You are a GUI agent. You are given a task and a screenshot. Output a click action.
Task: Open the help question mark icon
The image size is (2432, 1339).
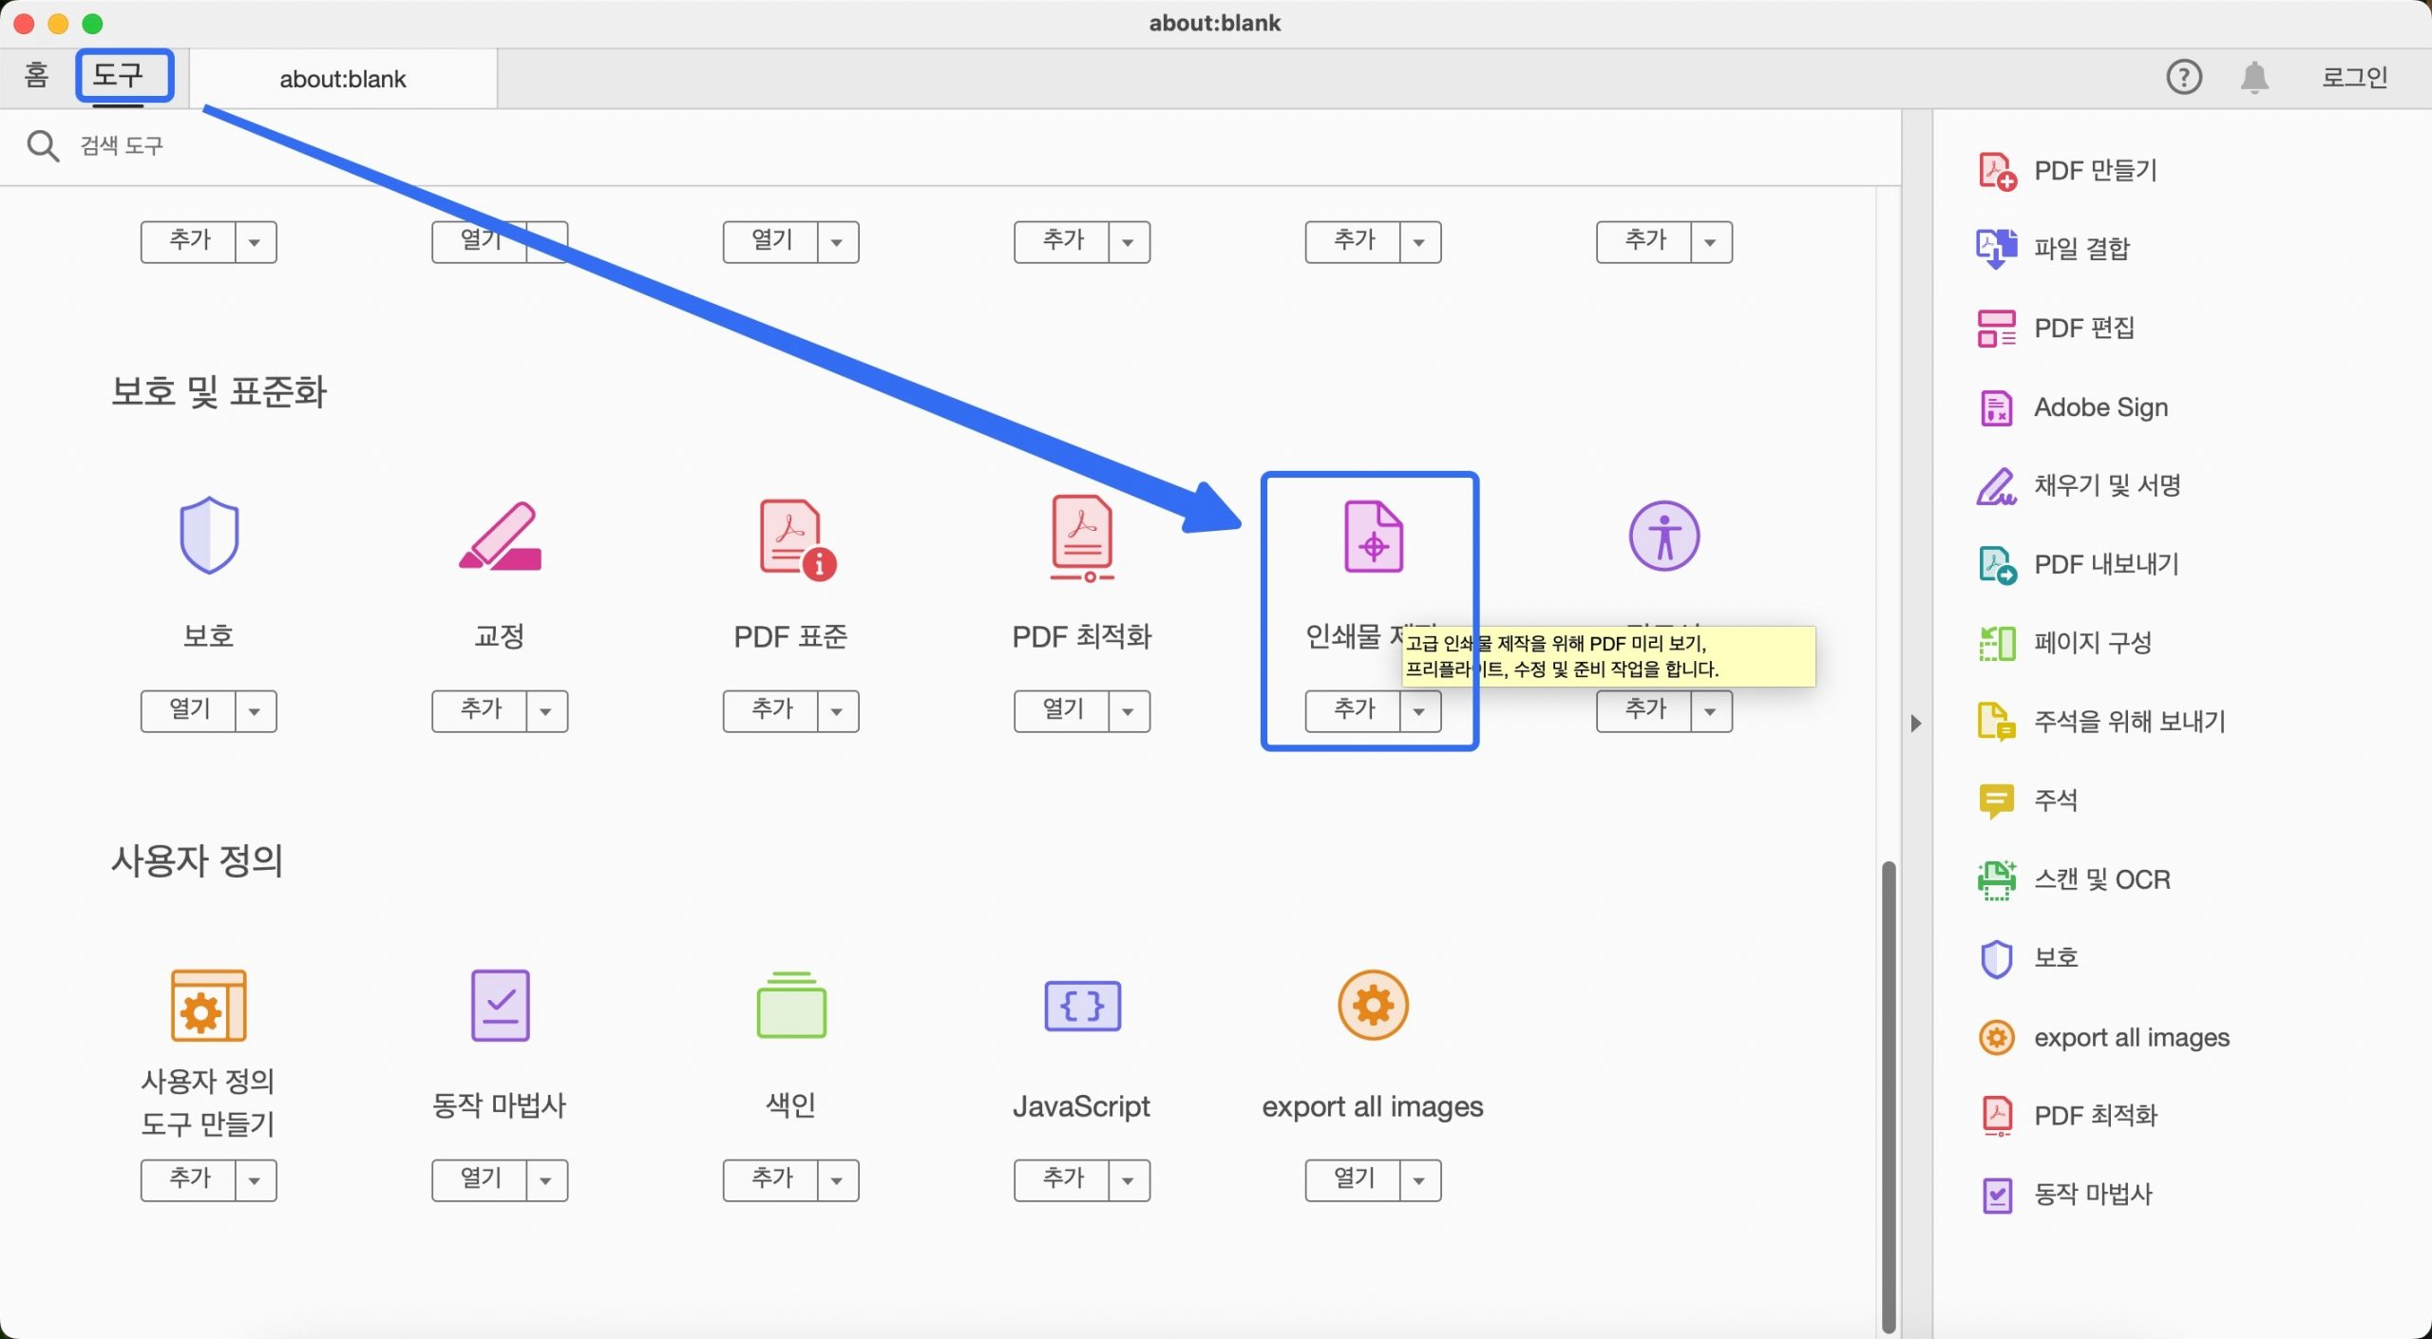click(x=2183, y=77)
